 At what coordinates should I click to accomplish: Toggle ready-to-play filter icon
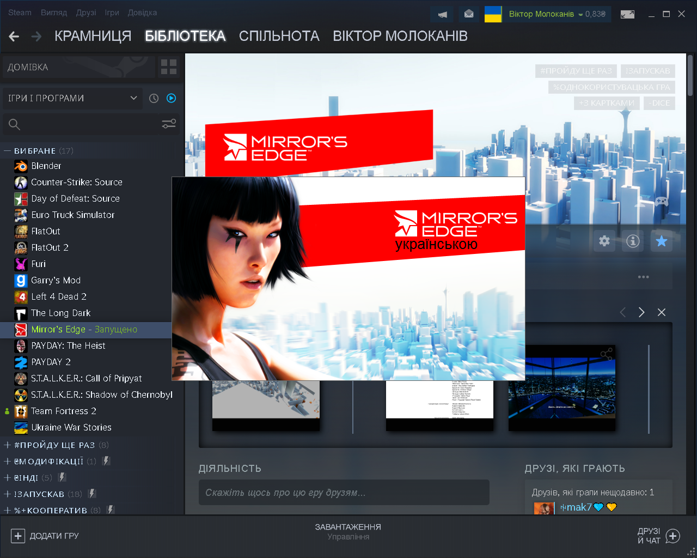click(172, 98)
